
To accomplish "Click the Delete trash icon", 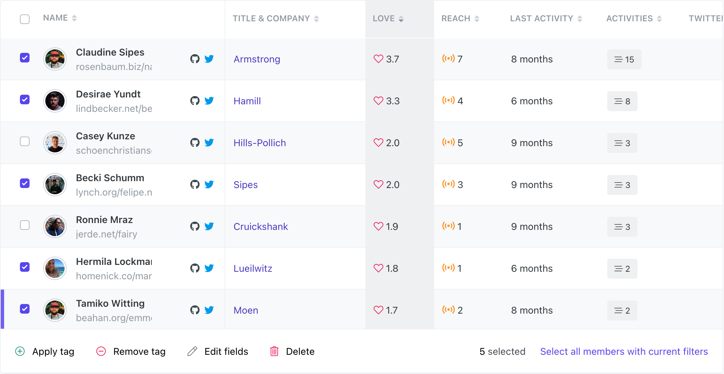I will [x=274, y=351].
